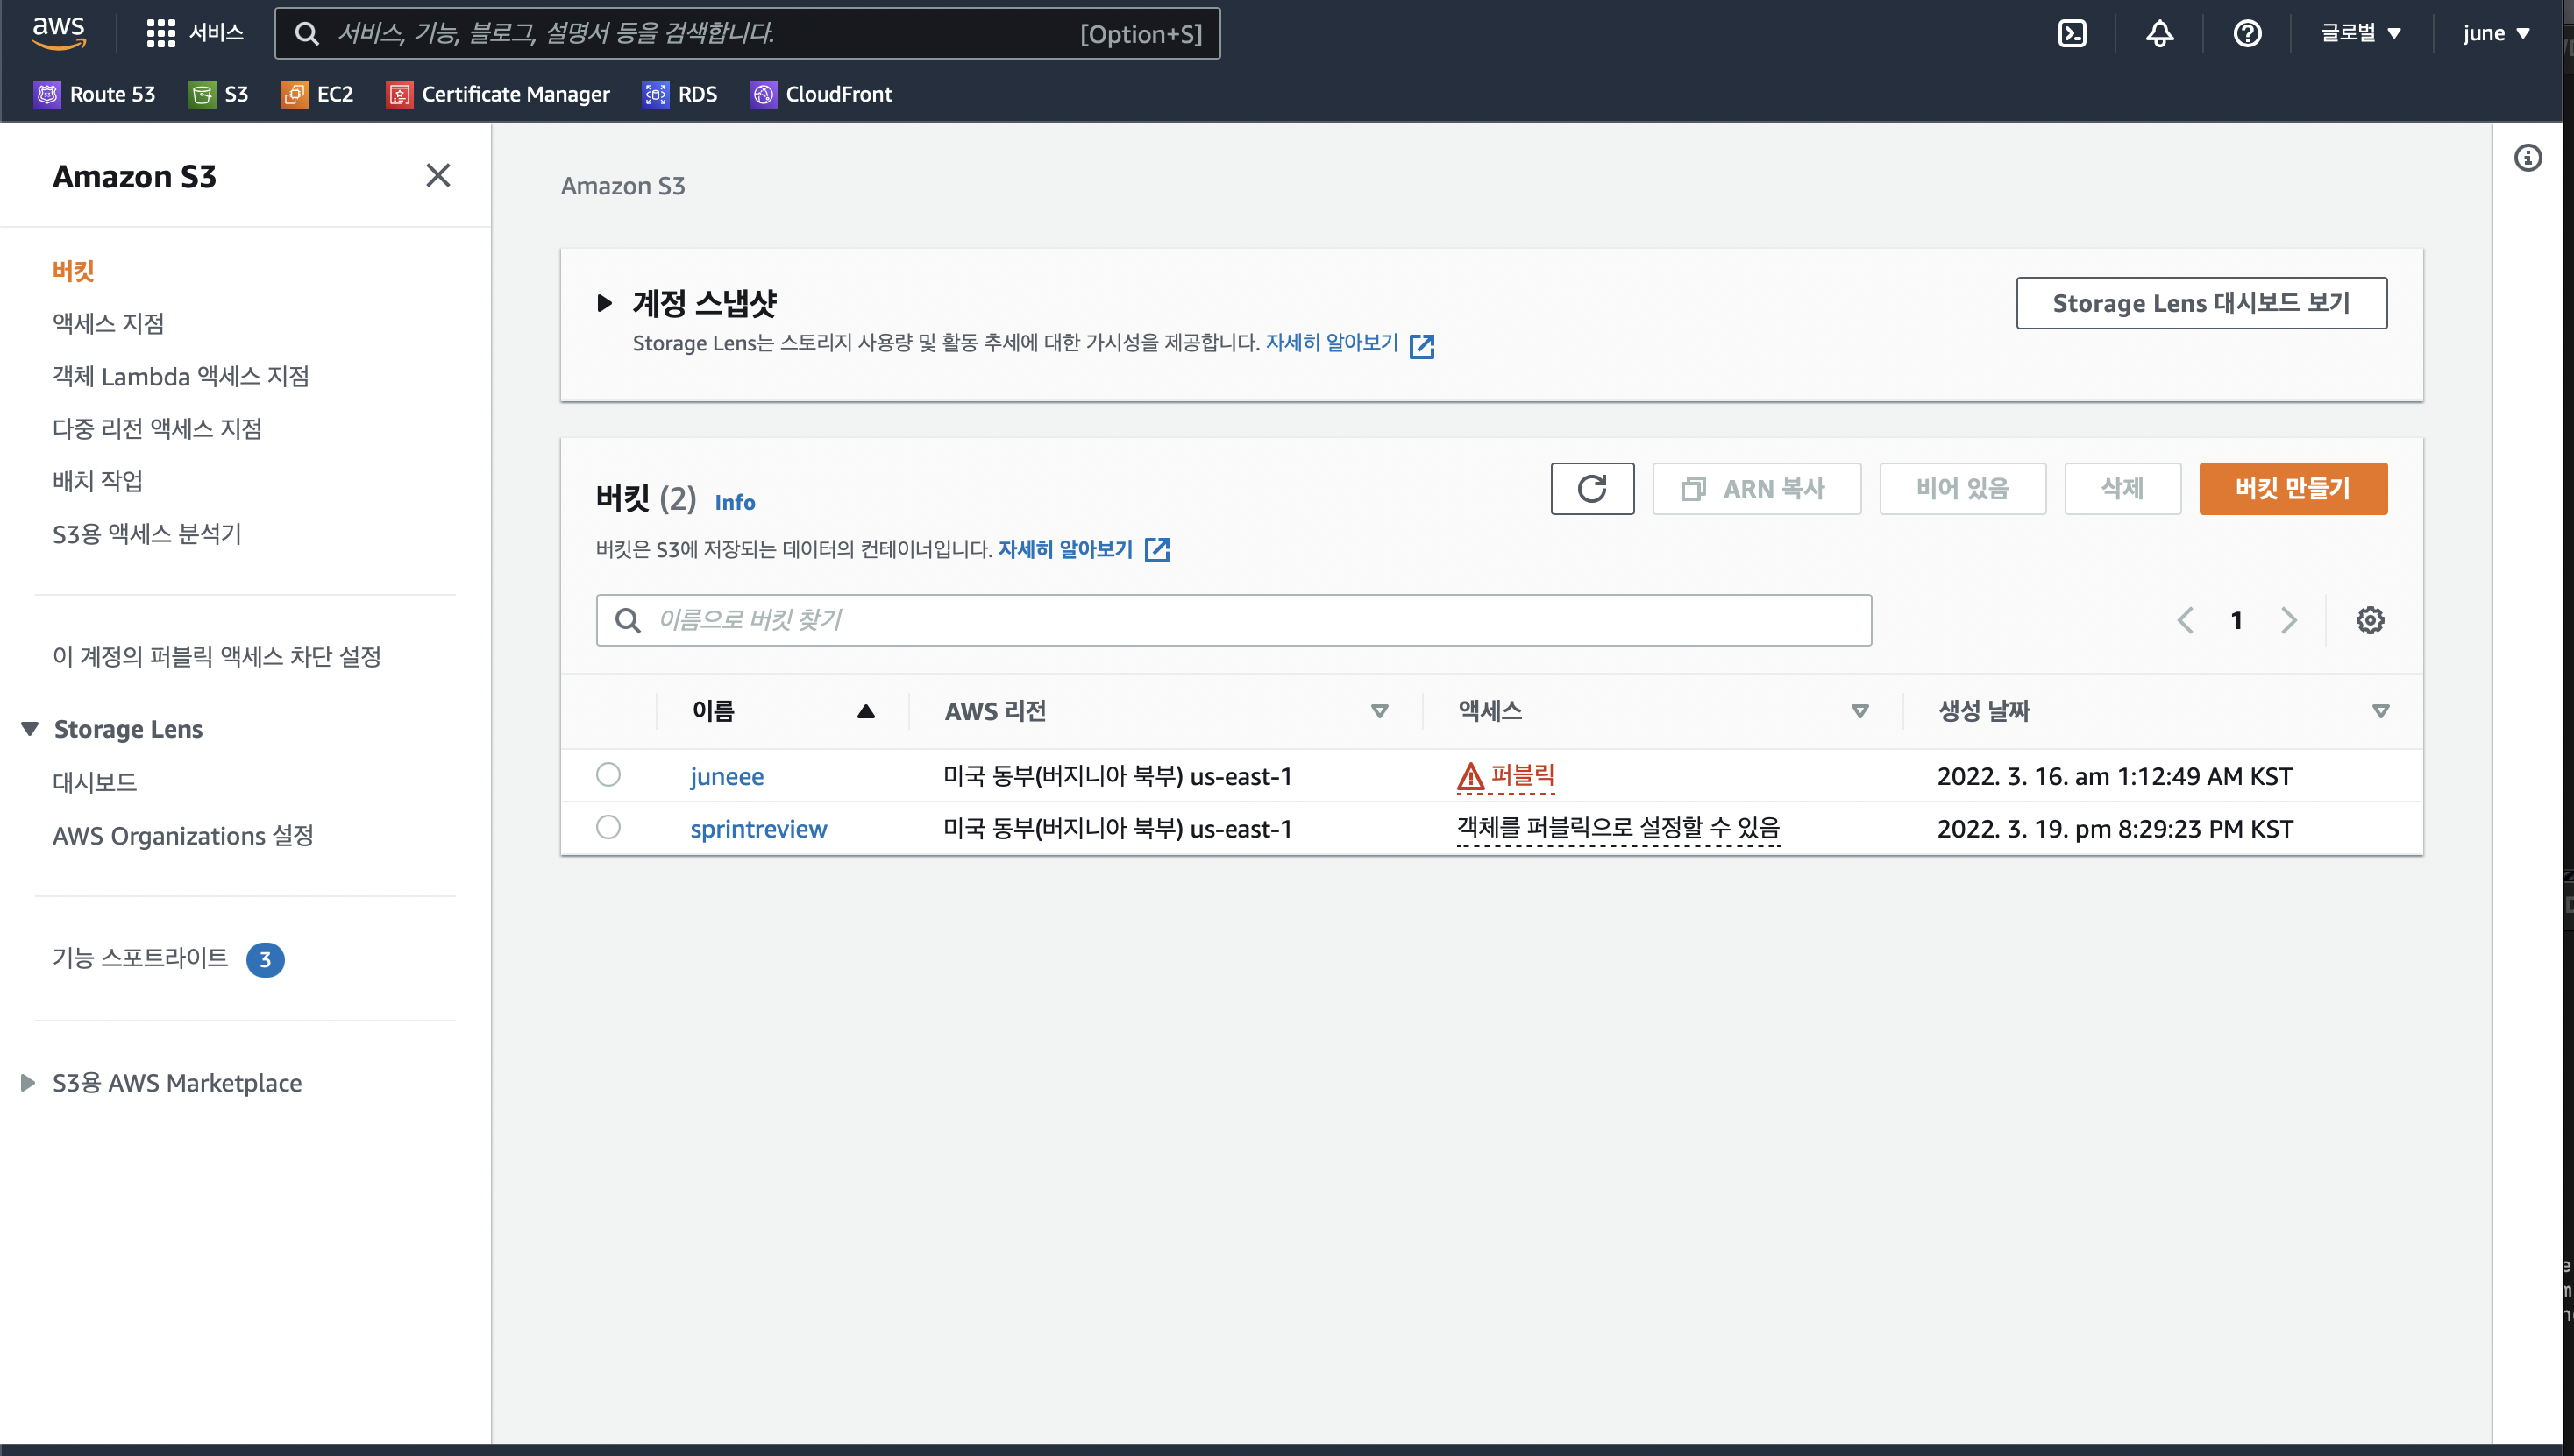Open 다중 리전 액세스 지점 in sidebar
Viewport: 2574px width, 1456px height.
[157, 428]
